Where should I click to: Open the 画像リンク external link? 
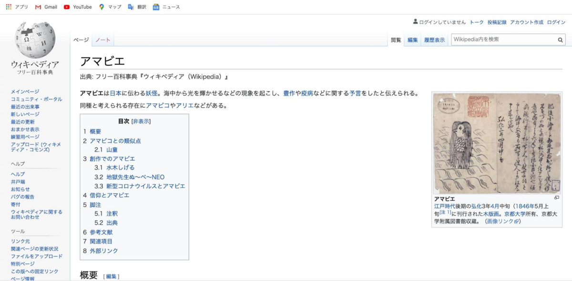[x=503, y=221]
